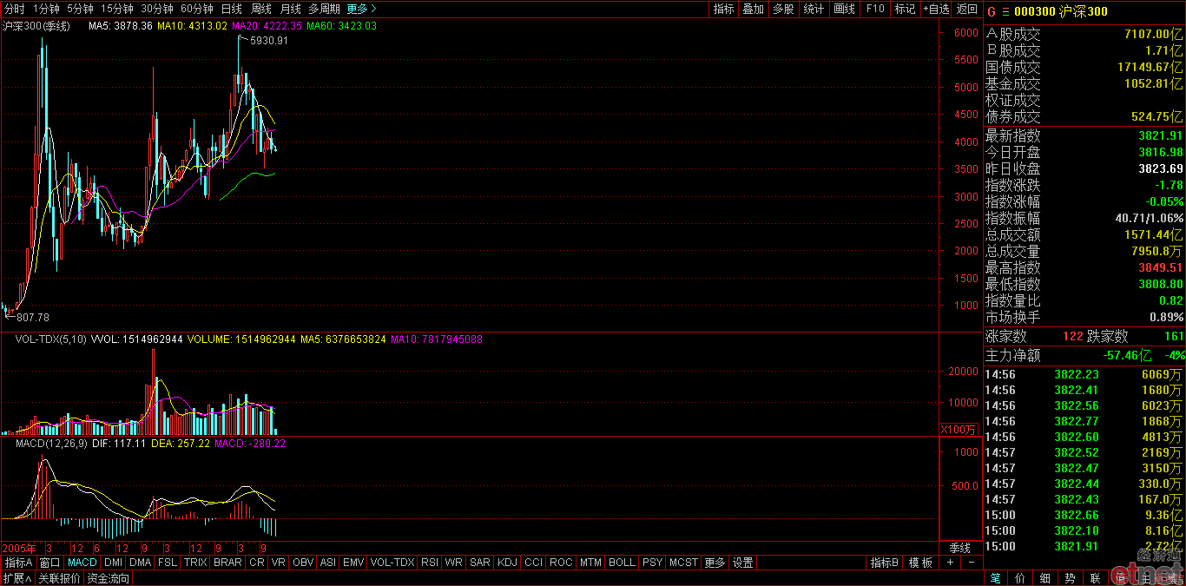Image resolution: width=1186 pixels, height=586 pixels.
Task: Click the red G icon beside 000300
Action: point(991,11)
